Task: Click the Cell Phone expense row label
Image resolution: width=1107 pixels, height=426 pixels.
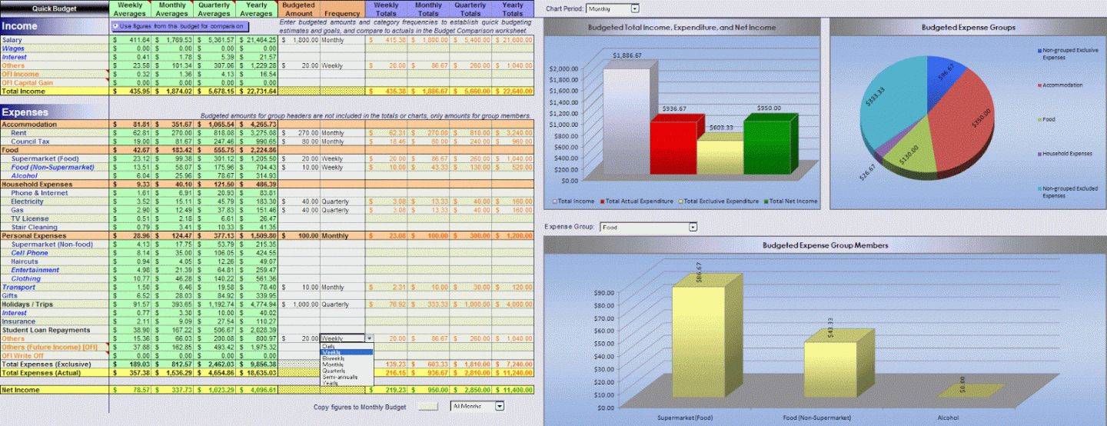Action: point(29,253)
